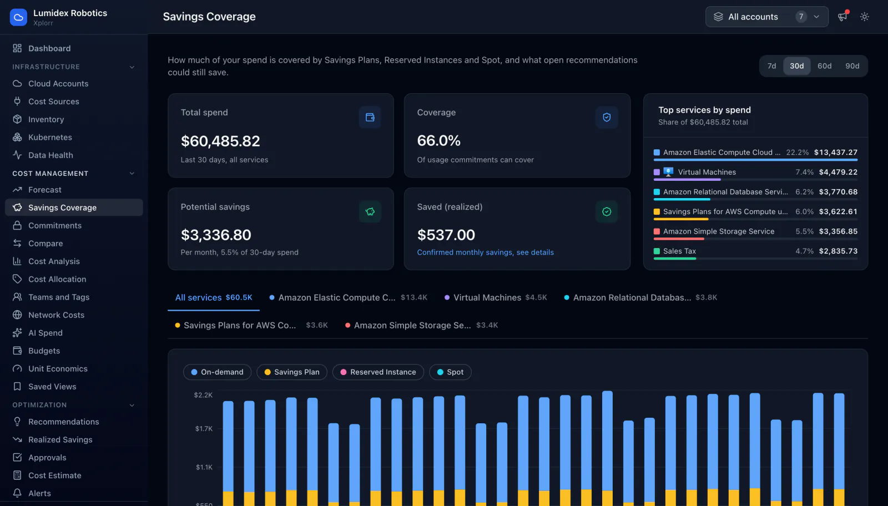Go to Savings Coverage in sidebar

click(x=74, y=208)
